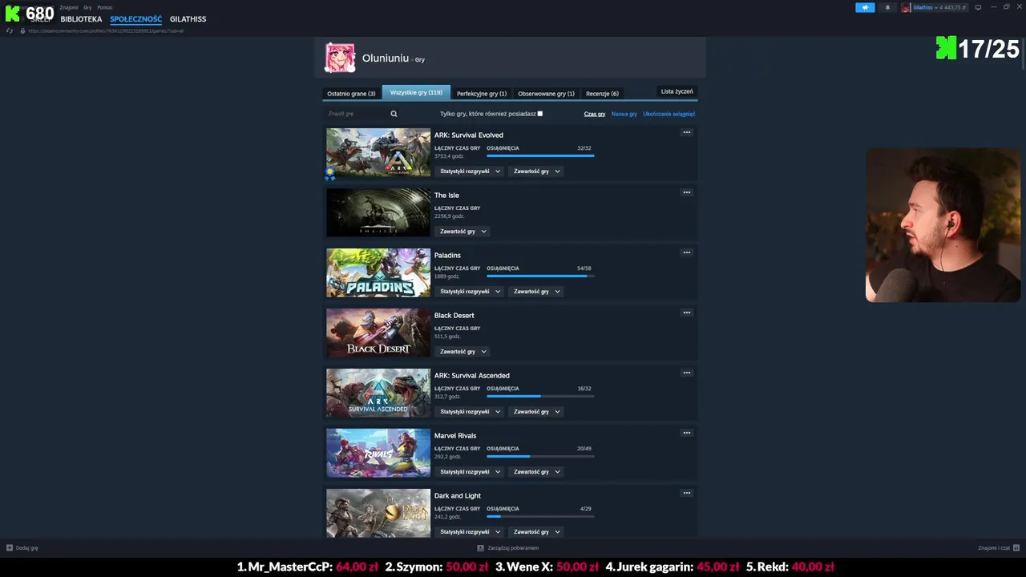
Task: Click the search magnifier in games filter
Action: tap(394, 114)
